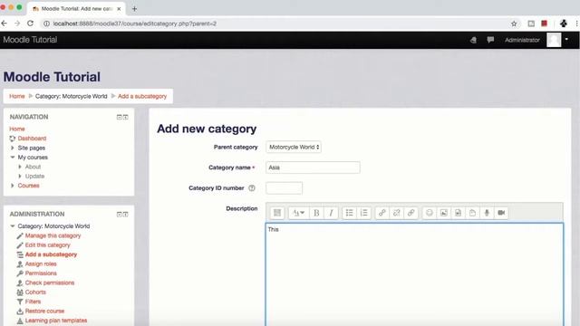This screenshot has width=580, height=326.
Task: Open Check permissions link
Action: pyautogui.click(x=50, y=283)
